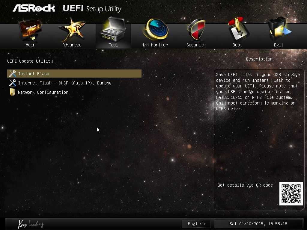Viewport: 307px width, 230px height.
Task: Select the Advanced star icon
Action: [72, 29]
